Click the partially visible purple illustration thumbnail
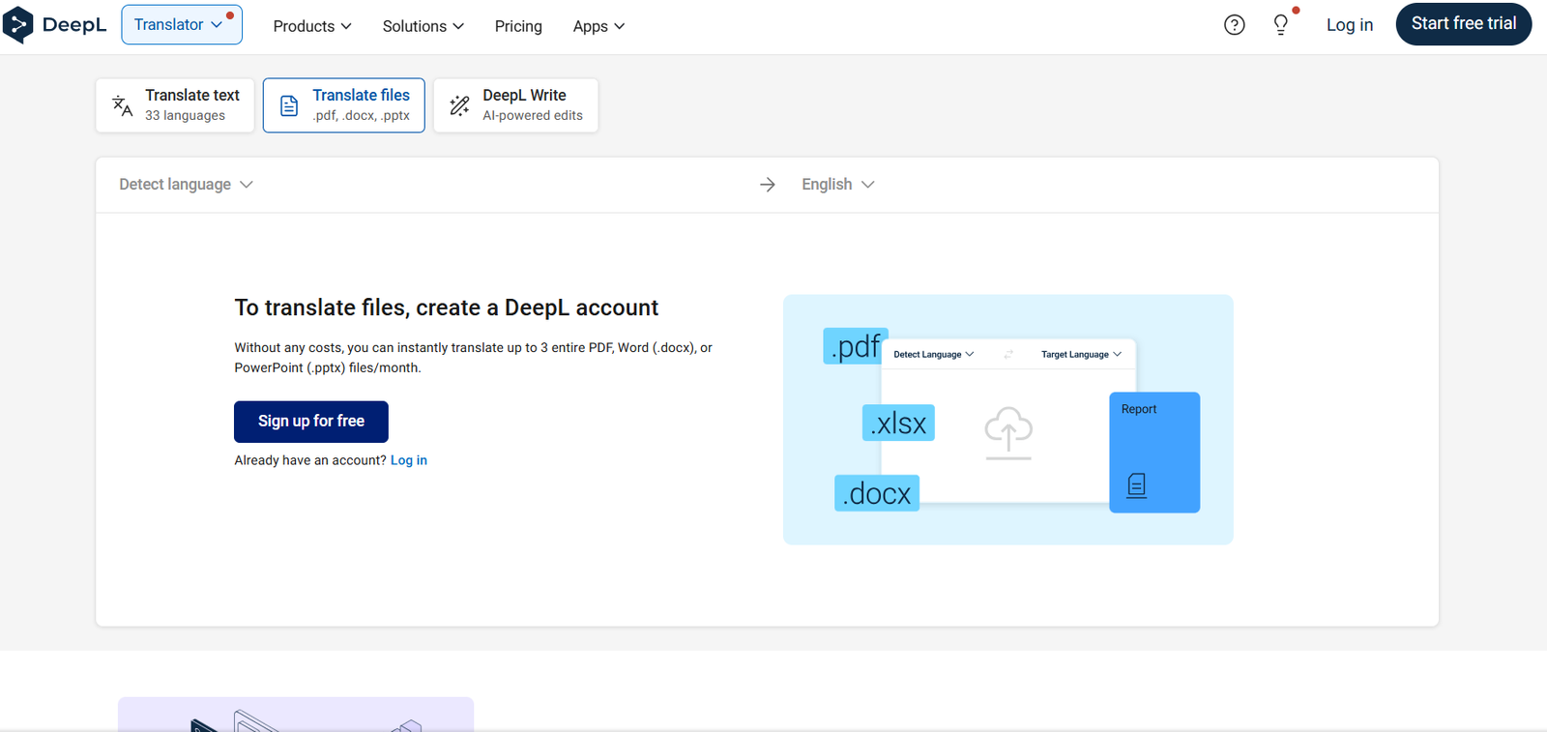Image resolution: width=1547 pixels, height=732 pixels. click(x=296, y=714)
